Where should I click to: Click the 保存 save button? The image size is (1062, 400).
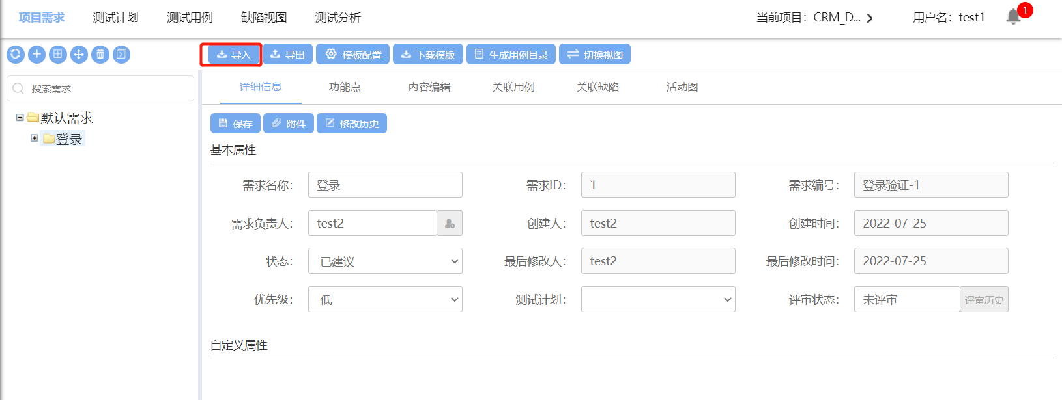[x=235, y=124]
